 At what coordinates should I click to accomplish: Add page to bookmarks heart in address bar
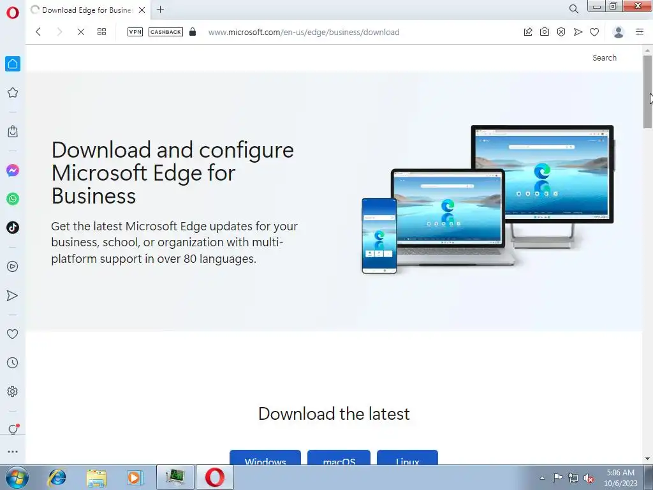point(594,32)
